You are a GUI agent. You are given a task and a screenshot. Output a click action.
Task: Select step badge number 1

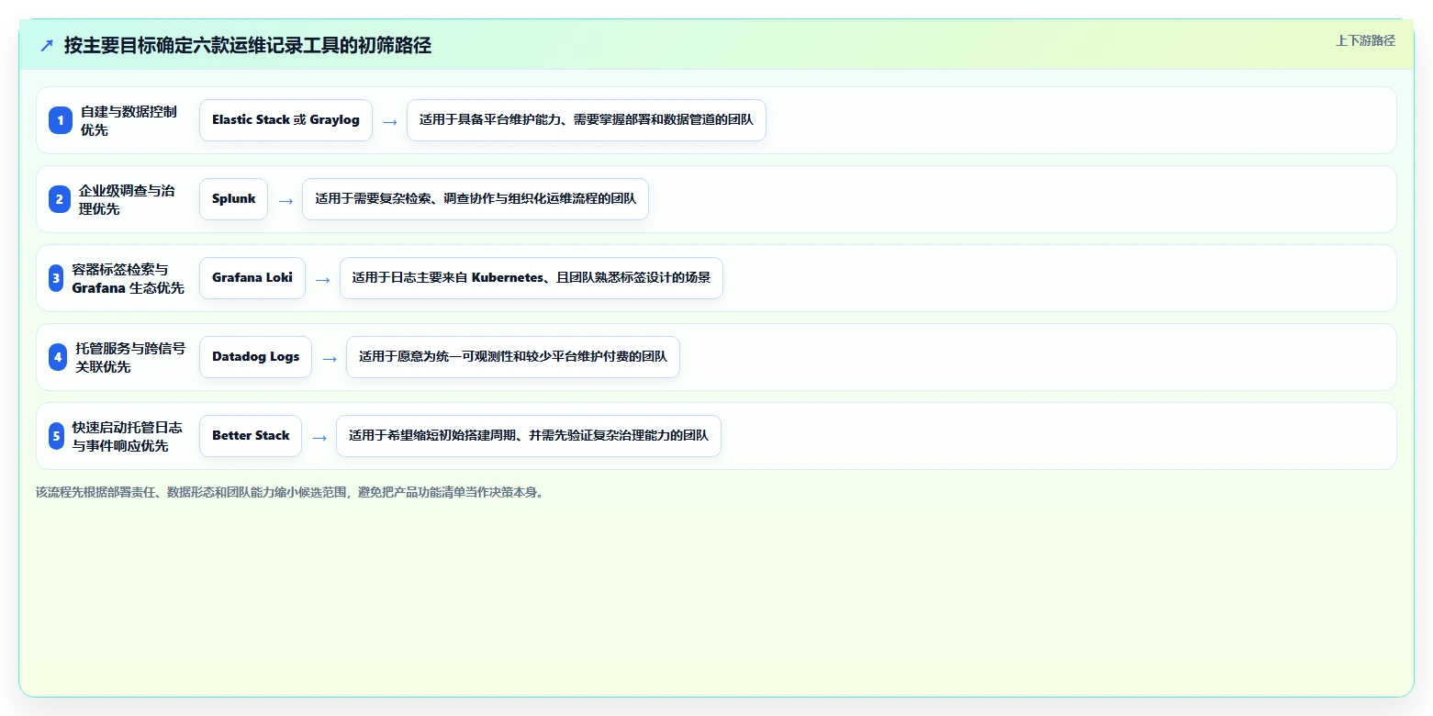pyautogui.click(x=61, y=120)
